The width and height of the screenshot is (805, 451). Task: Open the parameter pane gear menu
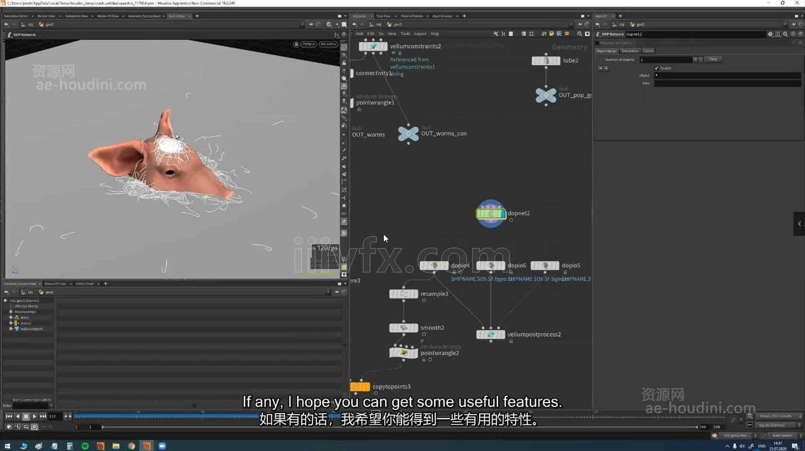770,34
